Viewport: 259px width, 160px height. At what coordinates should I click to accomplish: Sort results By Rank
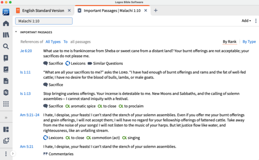coord(230,42)
